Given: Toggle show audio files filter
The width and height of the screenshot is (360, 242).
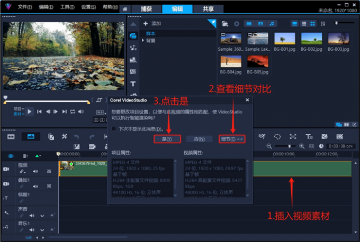Looking at the screenshot, I should click(x=272, y=24).
